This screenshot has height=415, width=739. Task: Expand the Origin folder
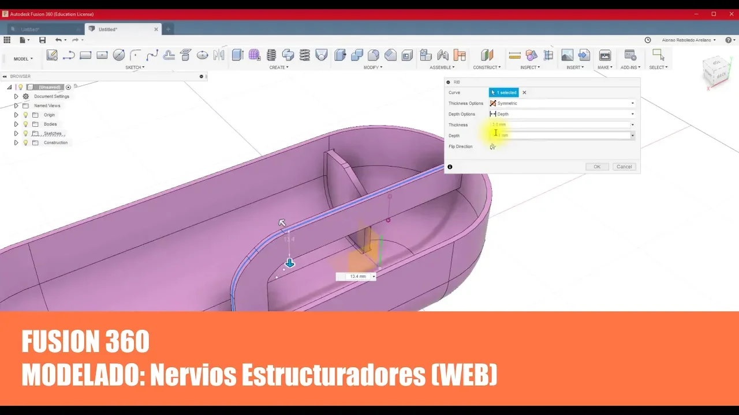click(16, 115)
